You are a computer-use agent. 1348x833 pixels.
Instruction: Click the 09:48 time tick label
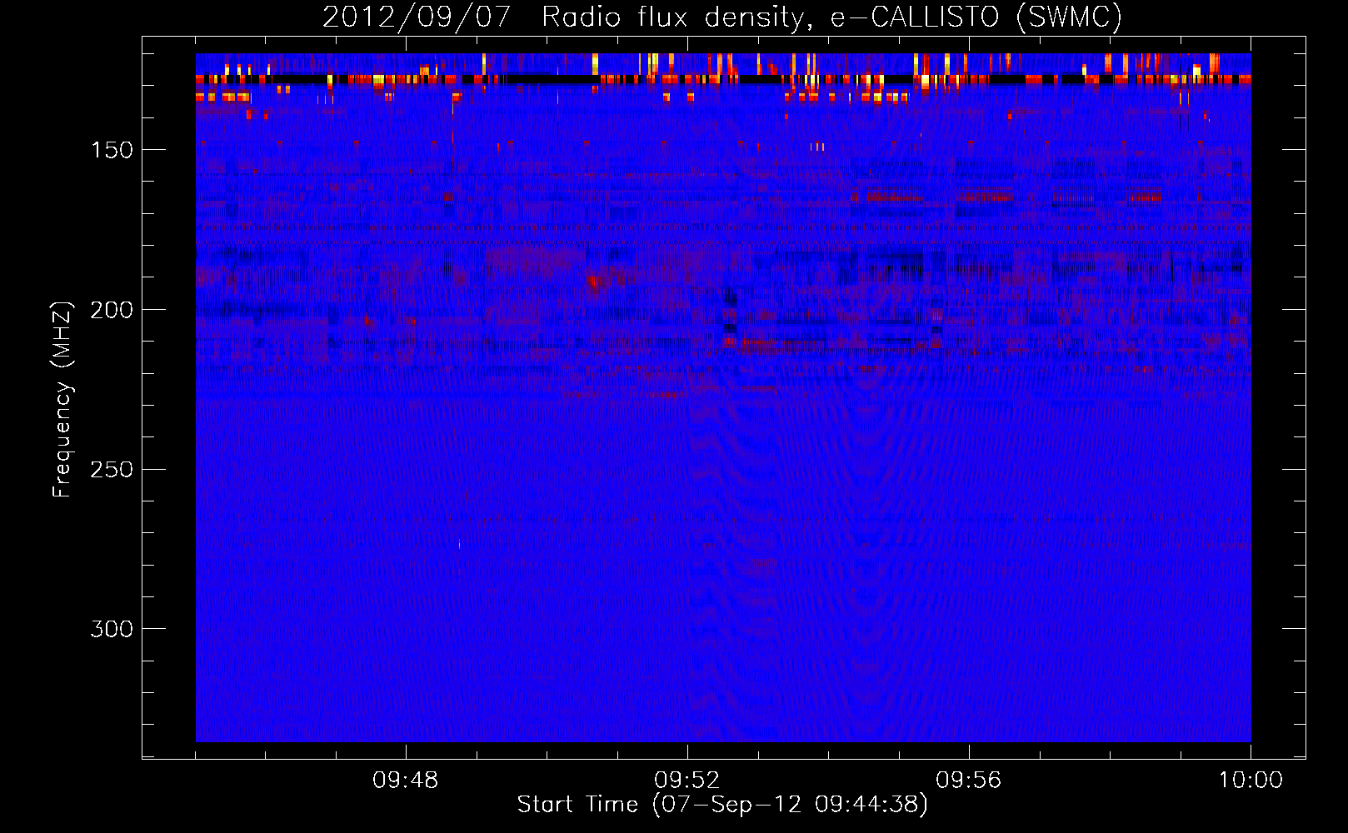pos(406,781)
